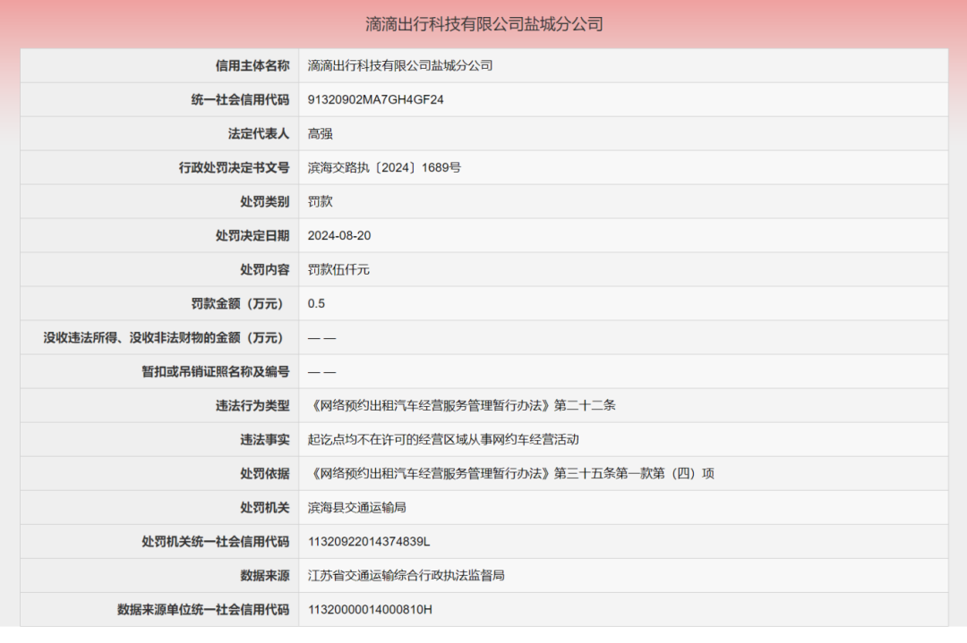Select document number 滨海交路执〔2024〕1689号
This screenshot has height=643, width=967.
[x=384, y=167]
